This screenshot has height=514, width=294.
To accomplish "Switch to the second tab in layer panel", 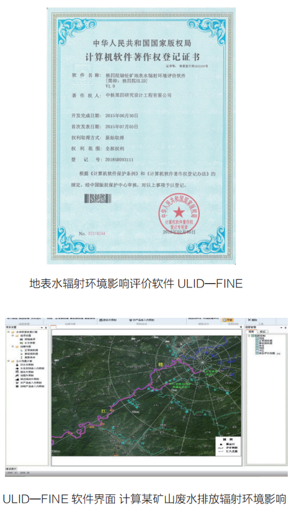I will coord(262,331).
